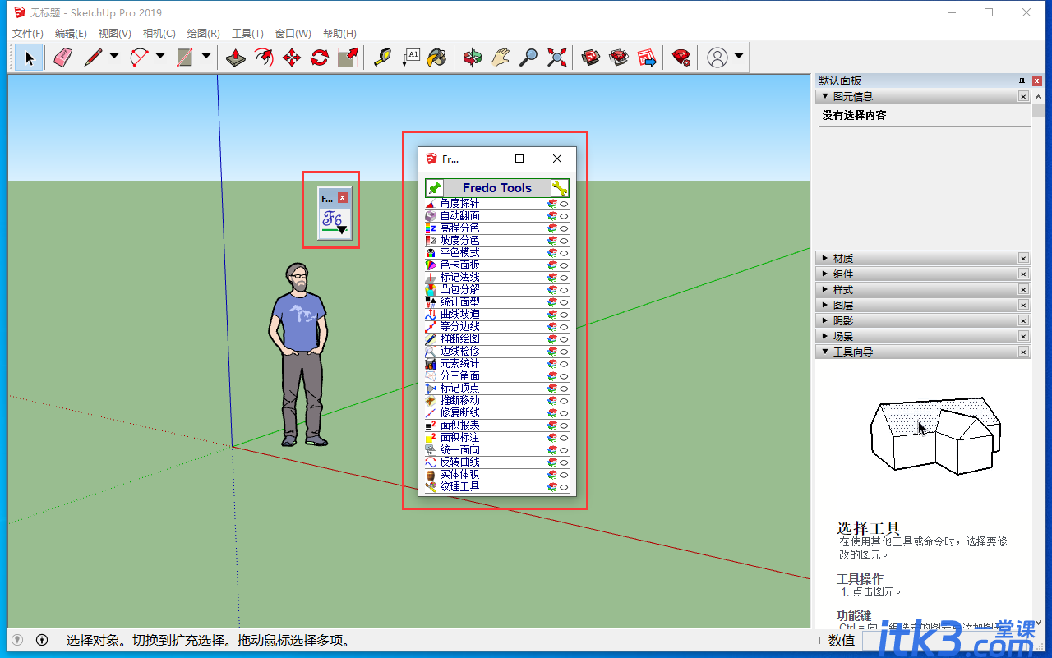Image resolution: width=1052 pixels, height=658 pixels.
Task: Select the Rectangle shape tool
Action: (185, 58)
